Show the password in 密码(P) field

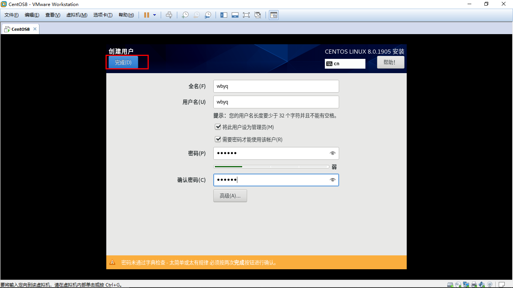point(332,153)
